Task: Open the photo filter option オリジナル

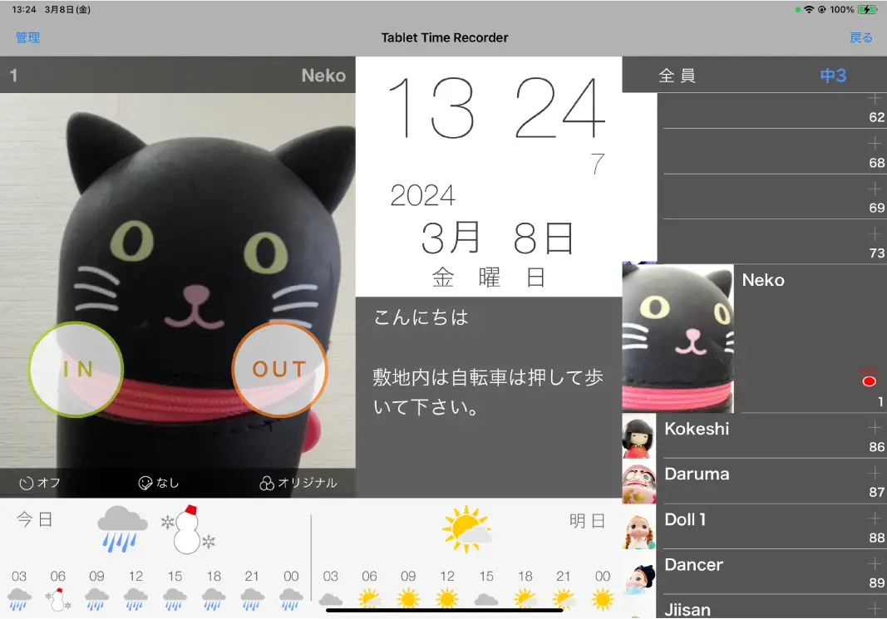Action: 298,483
